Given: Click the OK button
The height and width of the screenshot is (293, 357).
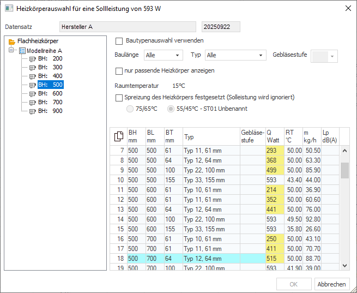Looking at the screenshot, I should point(294,284).
